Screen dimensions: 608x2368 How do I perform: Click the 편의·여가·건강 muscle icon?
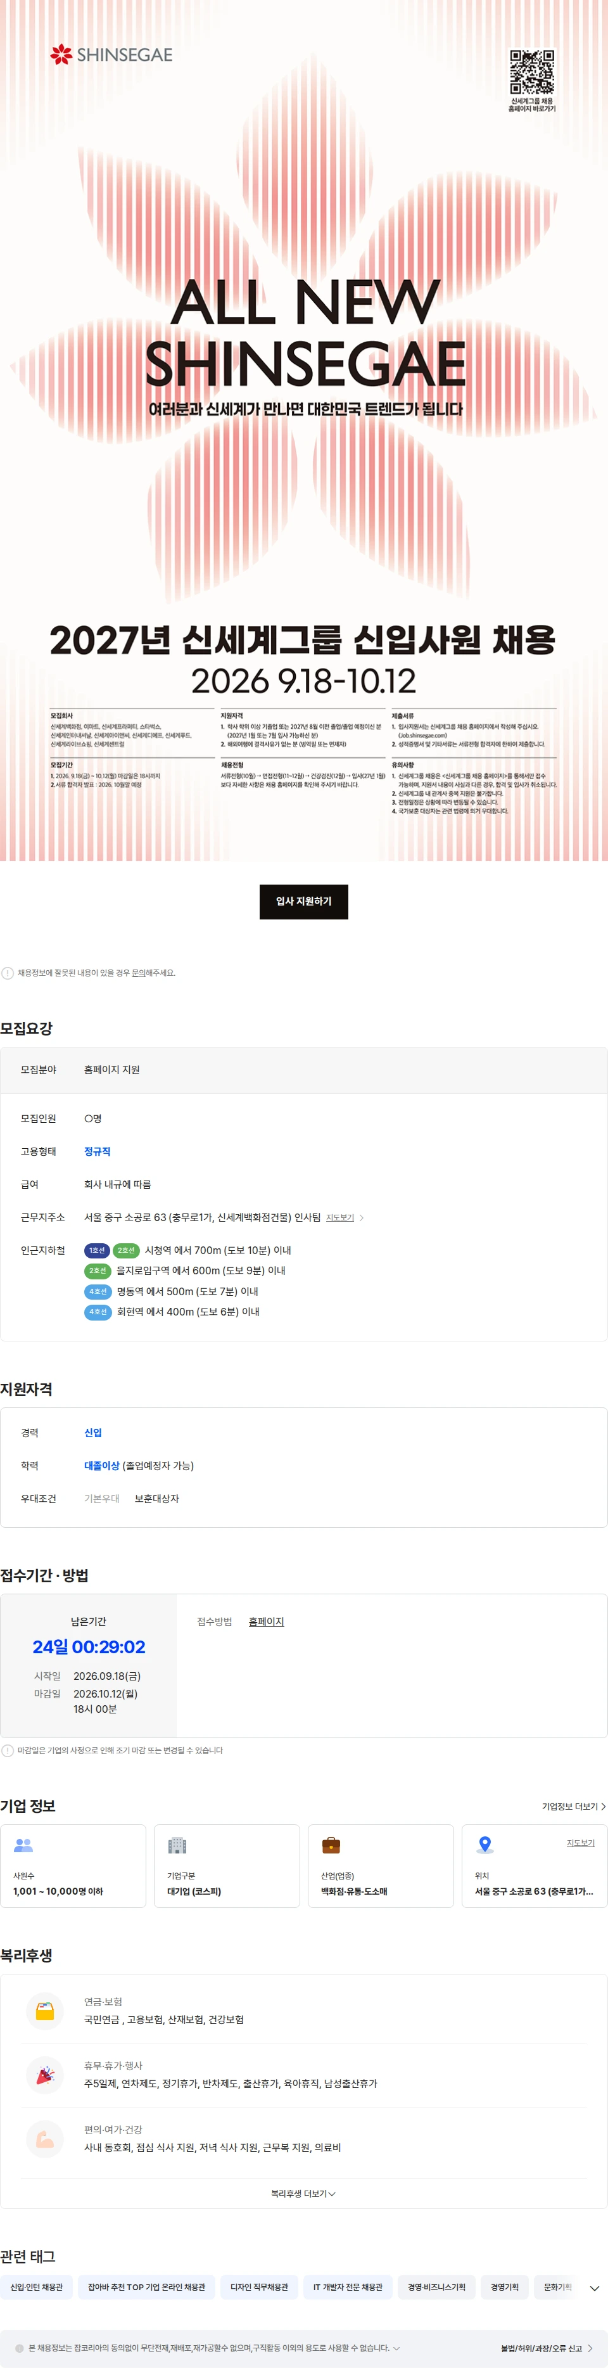point(45,2139)
